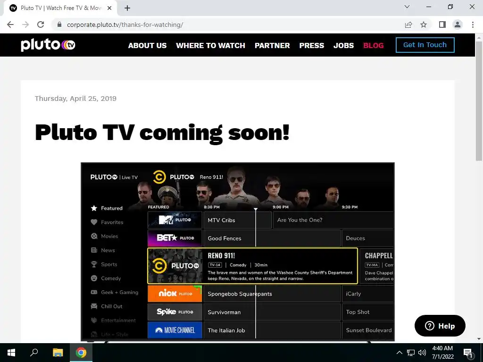Click the taskbar clock showing 4:40 AM
Screen dimensions: 483x362
tap(442, 353)
